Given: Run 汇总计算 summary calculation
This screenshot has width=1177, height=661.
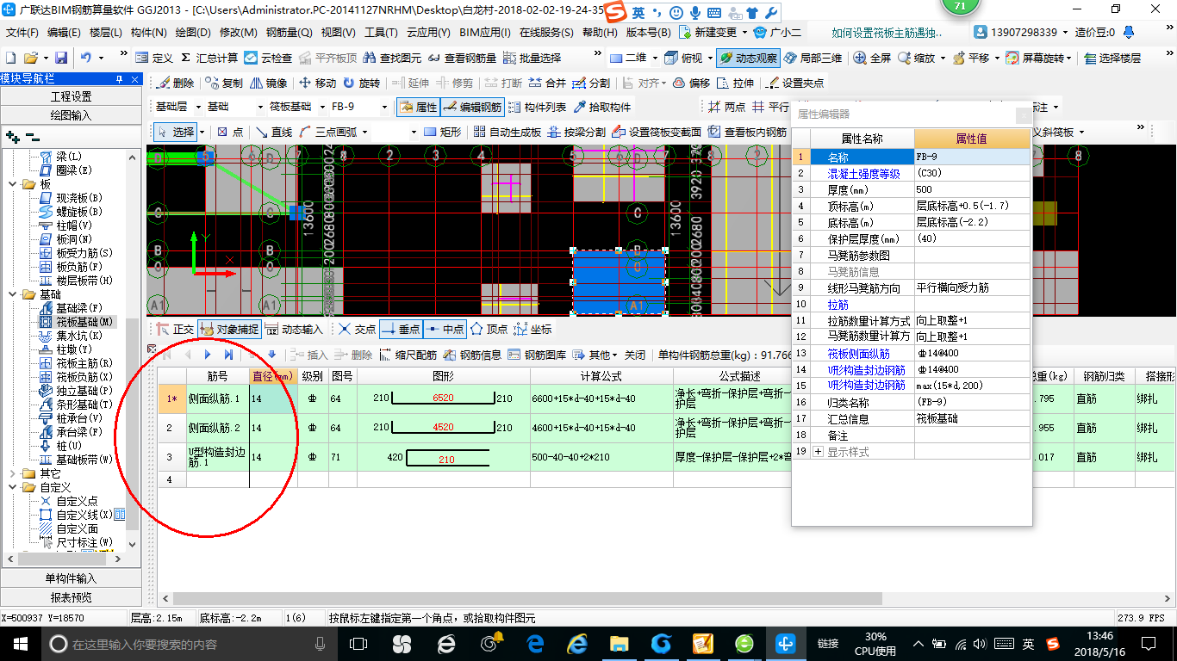Looking at the screenshot, I should tap(209, 58).
